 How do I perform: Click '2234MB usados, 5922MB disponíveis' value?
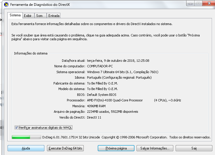coord(112,112)
